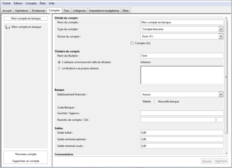Select the Comptes tab
The height and width of the screenshot is (168, 232).
pyautogui.click(x=54, y=10)
